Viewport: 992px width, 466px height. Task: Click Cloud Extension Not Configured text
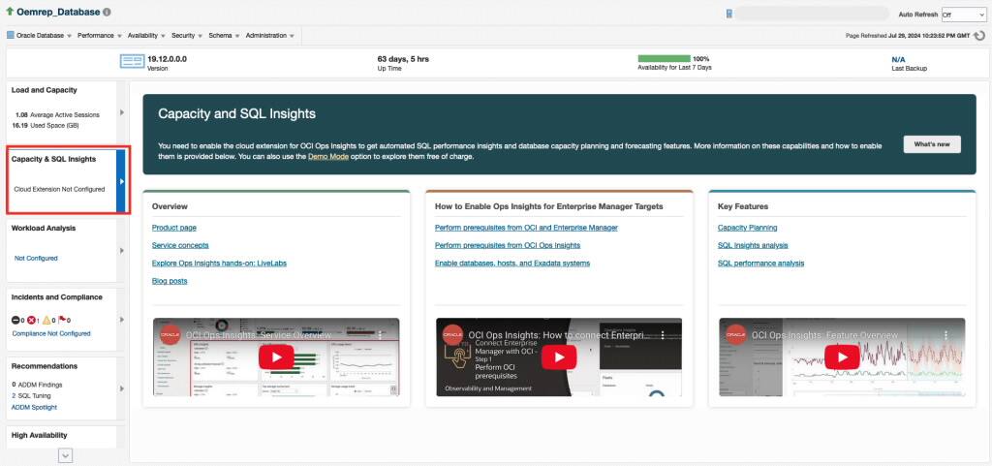[x=59, y=189]
